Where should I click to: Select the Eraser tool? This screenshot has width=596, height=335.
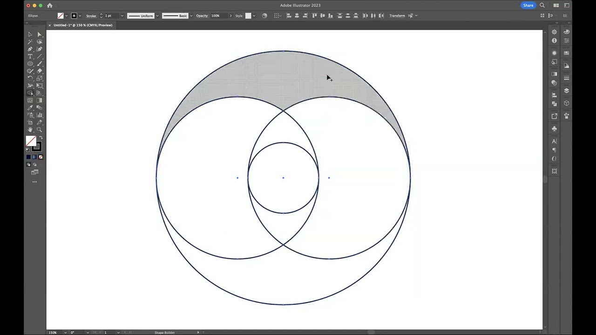40,71
